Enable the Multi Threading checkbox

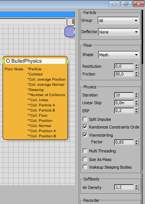pyautogui.click(x=85, y=151)
